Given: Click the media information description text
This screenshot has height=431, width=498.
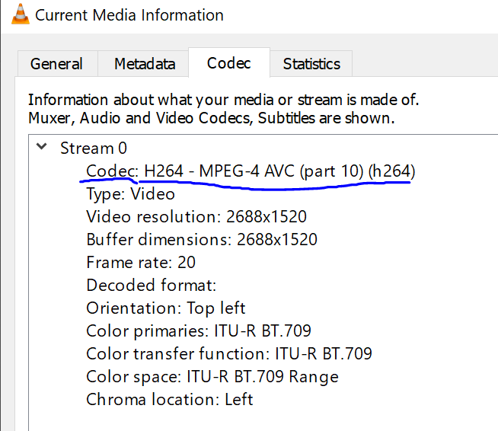Looking at the screenshot, I should point(223,109).
